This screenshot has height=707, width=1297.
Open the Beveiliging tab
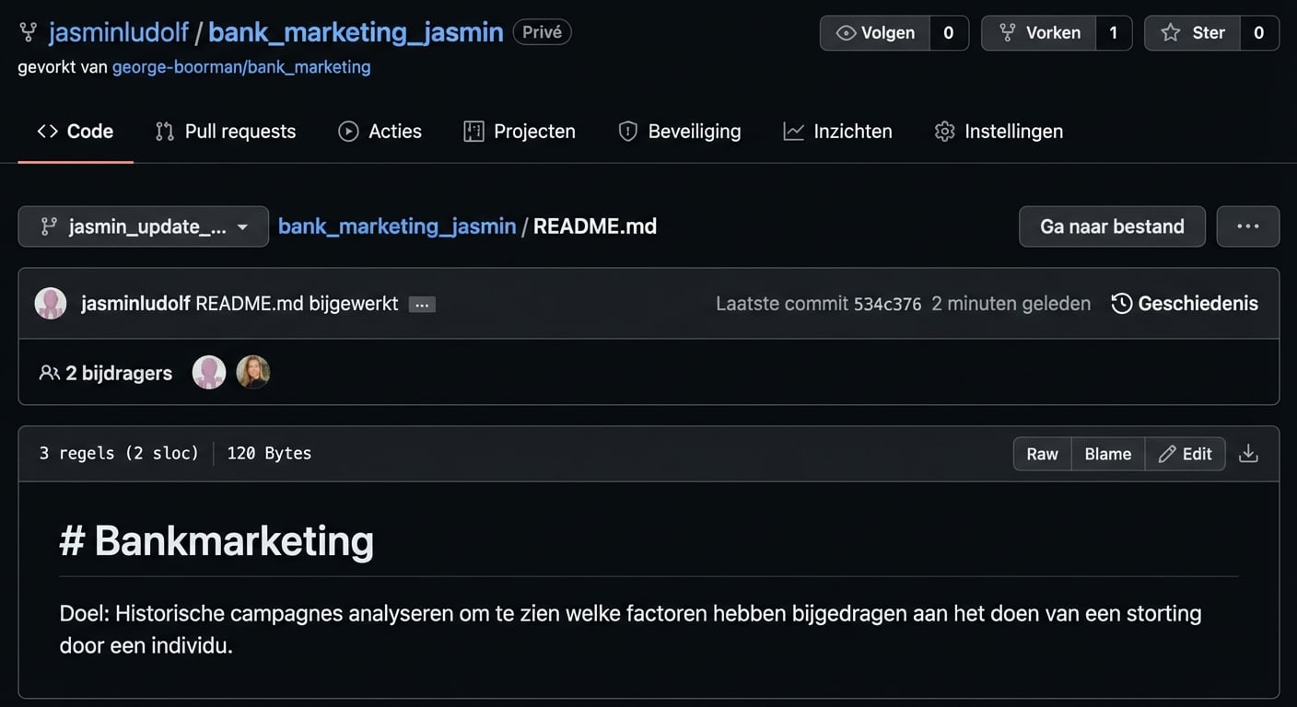click(679, 131)
